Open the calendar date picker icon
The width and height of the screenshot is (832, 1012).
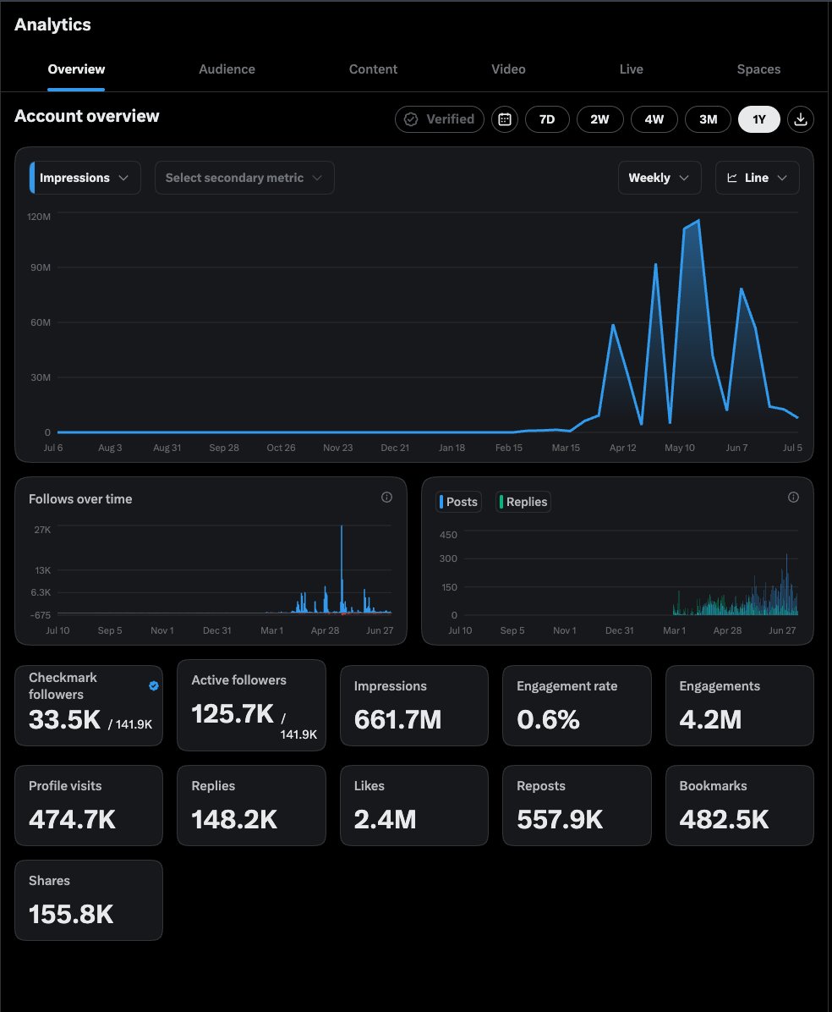(505, 119)
